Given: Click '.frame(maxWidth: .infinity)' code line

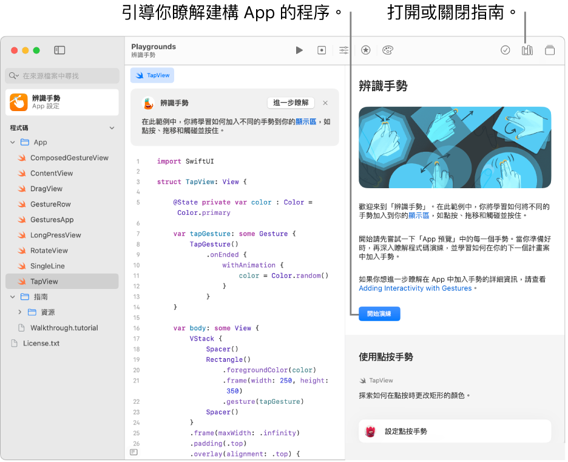Looking at the screenshot, I should click(x=245, y=433).
